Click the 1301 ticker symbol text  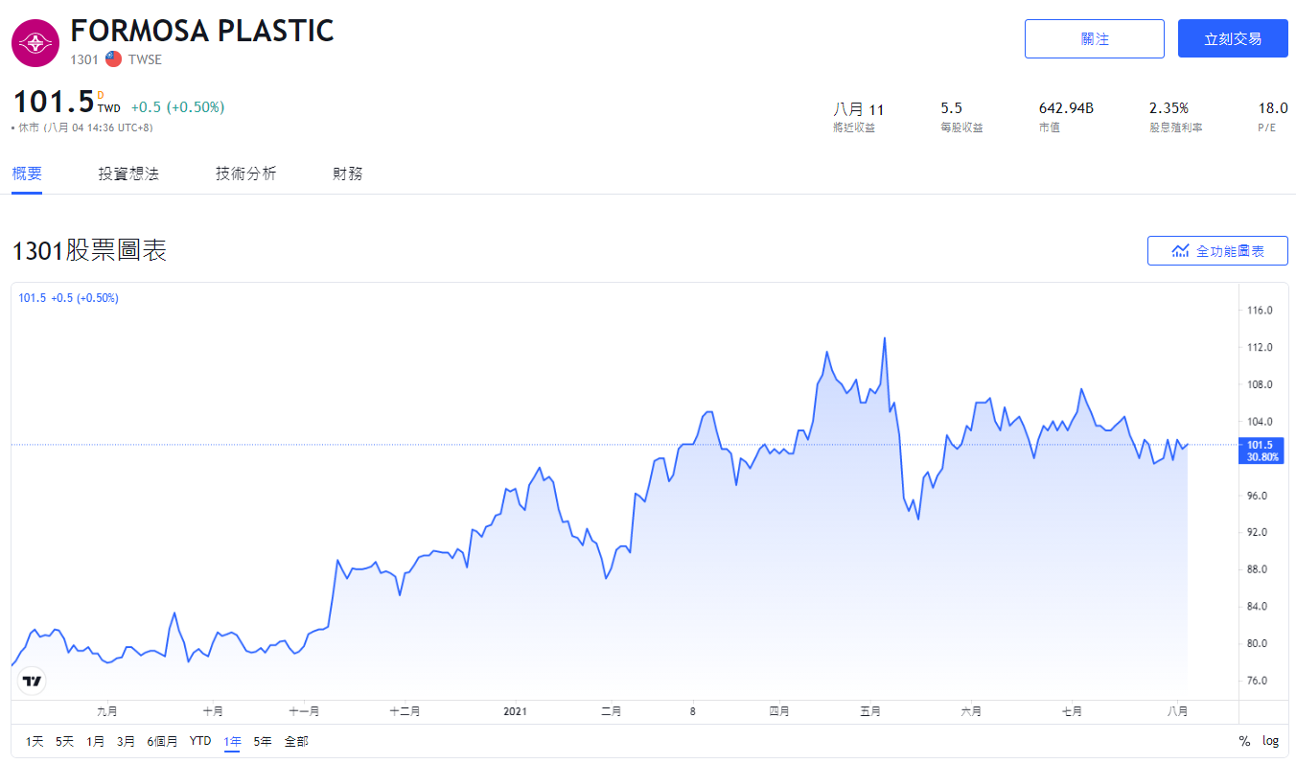tap(84, 59)
